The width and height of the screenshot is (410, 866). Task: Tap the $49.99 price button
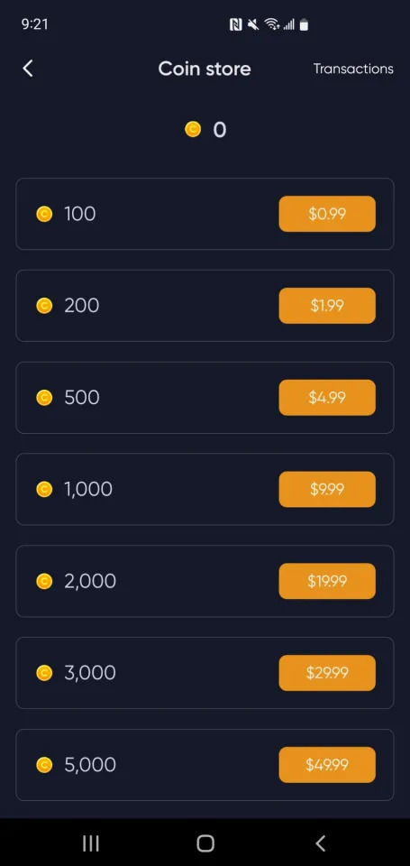[x=327, y=764]
